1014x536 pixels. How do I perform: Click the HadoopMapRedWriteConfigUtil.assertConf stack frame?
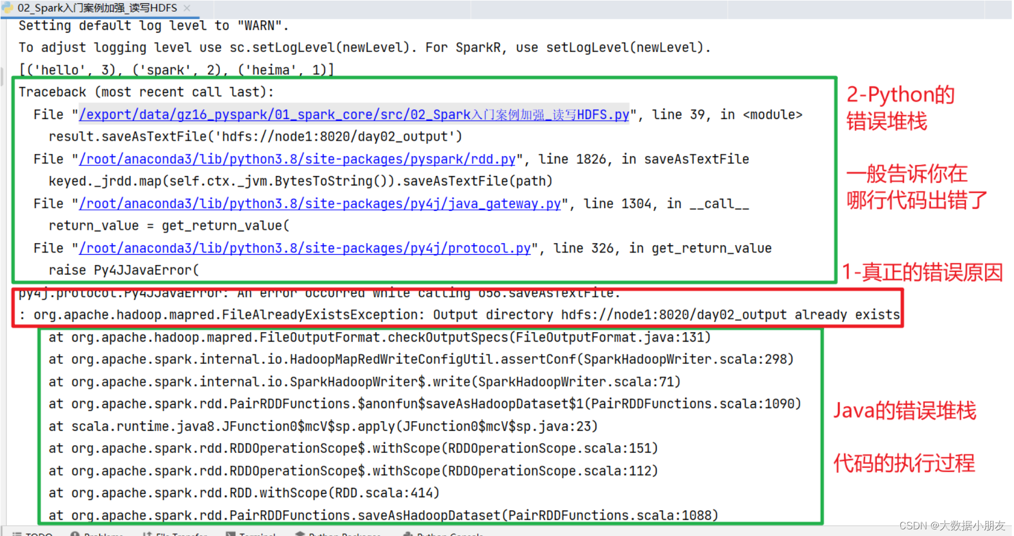(x=421, y=359)
